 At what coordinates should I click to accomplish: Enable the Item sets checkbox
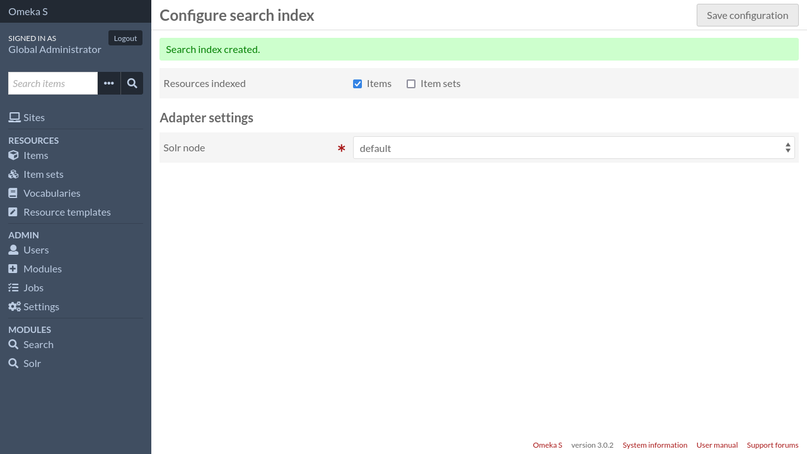pos(411,84)
